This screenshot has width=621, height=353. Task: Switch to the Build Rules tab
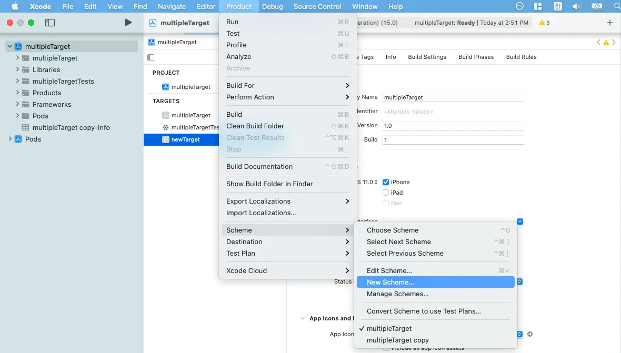click(521, 57)
